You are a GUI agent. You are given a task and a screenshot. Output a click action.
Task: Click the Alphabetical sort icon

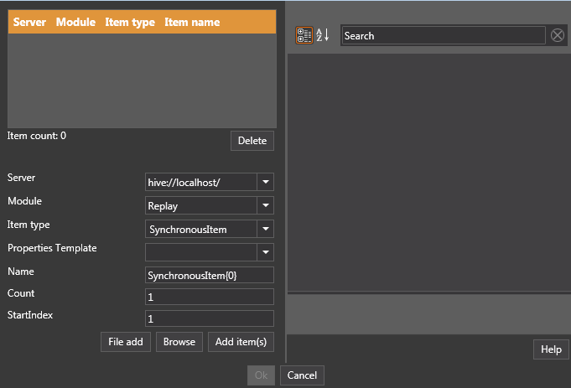coord(323,35)
